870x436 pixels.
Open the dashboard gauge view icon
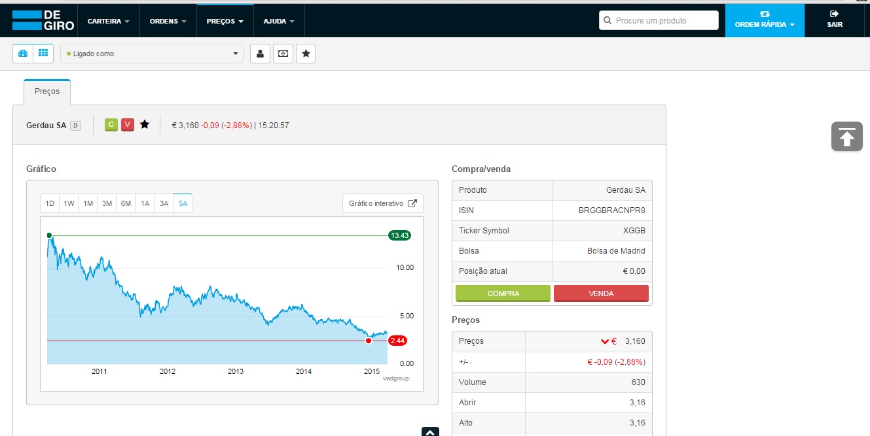pyautogui.click(x=23, y=54)
